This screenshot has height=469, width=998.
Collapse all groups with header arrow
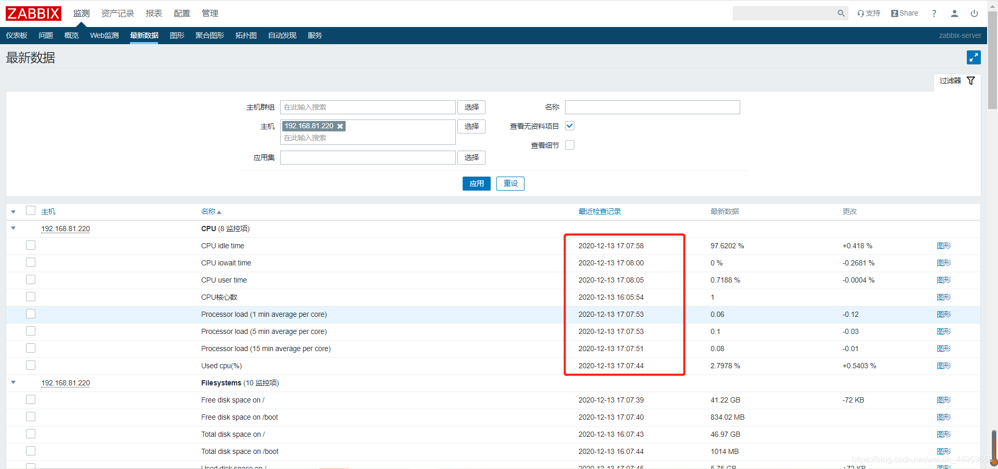tap(14, 211)
